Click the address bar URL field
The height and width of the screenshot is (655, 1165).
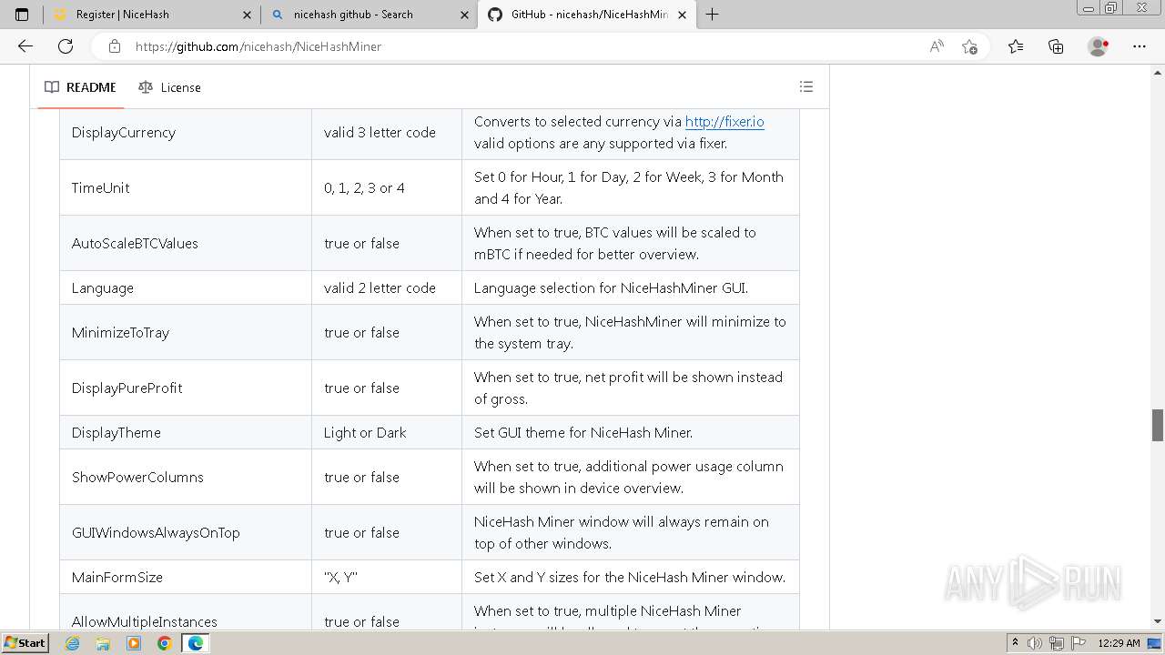click(x=528, y=46)
